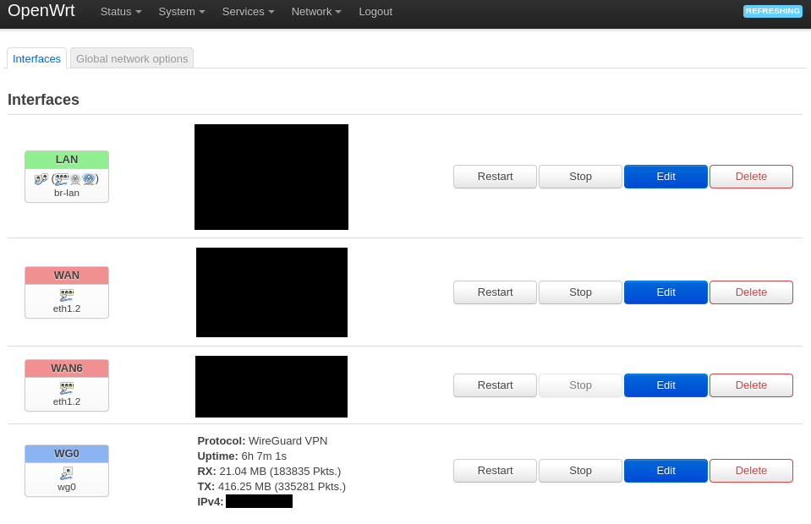The width and height of the screenshot is (811, 524).
Task: Click the eth1.2 icon under WAN6
Action: point(67,388)
